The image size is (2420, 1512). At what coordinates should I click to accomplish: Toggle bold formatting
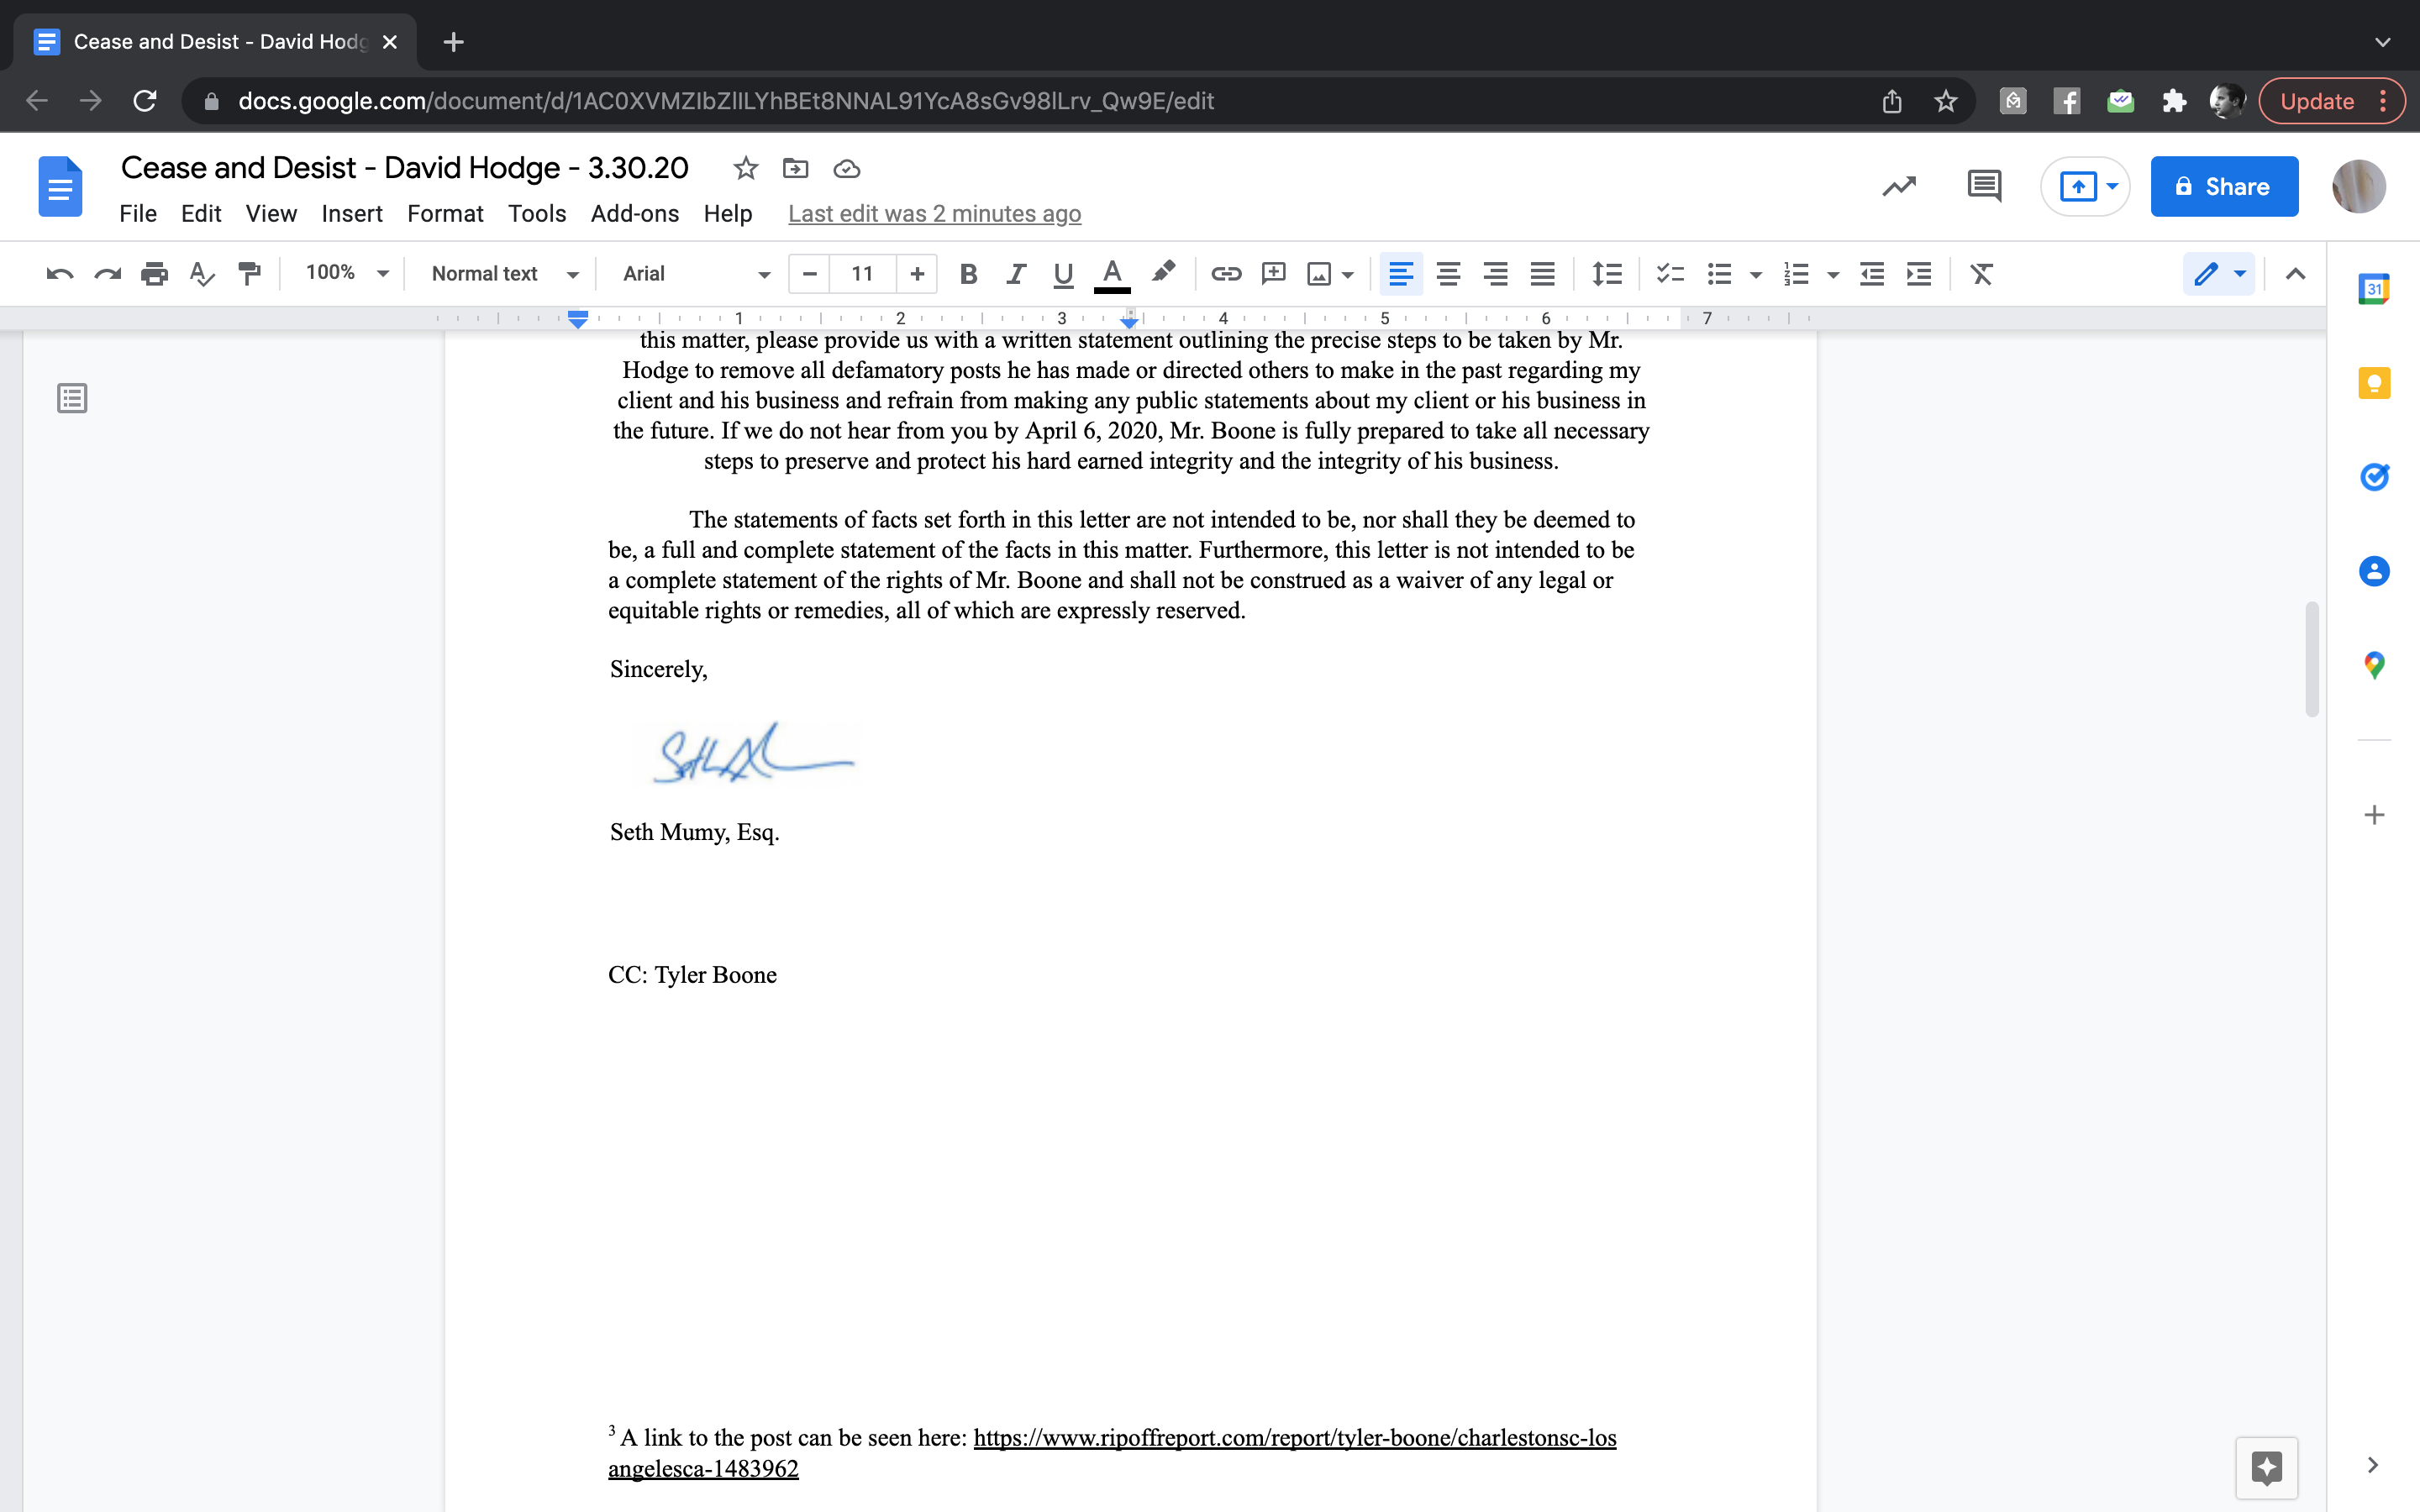968,274
